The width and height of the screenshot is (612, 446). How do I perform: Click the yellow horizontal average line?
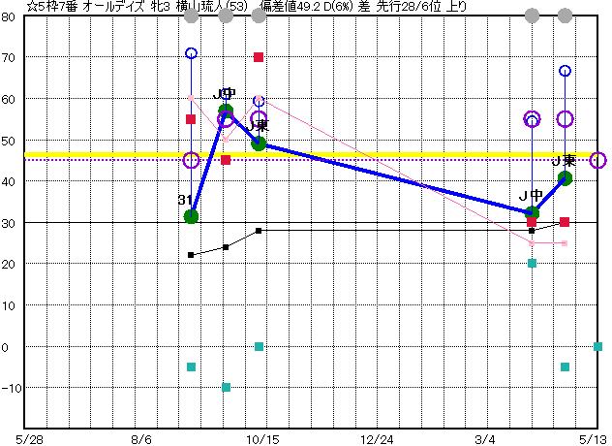[387, 154]
